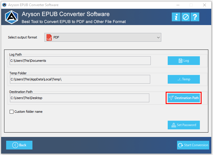Enable the Custom folder name checkbox

pos(12,112)
